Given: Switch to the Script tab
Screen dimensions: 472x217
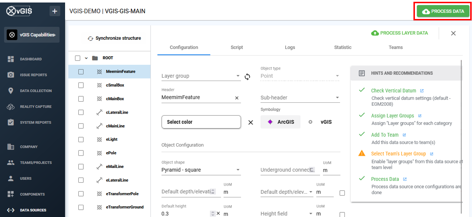Looking at the screenshot, I should coord(237,47).
